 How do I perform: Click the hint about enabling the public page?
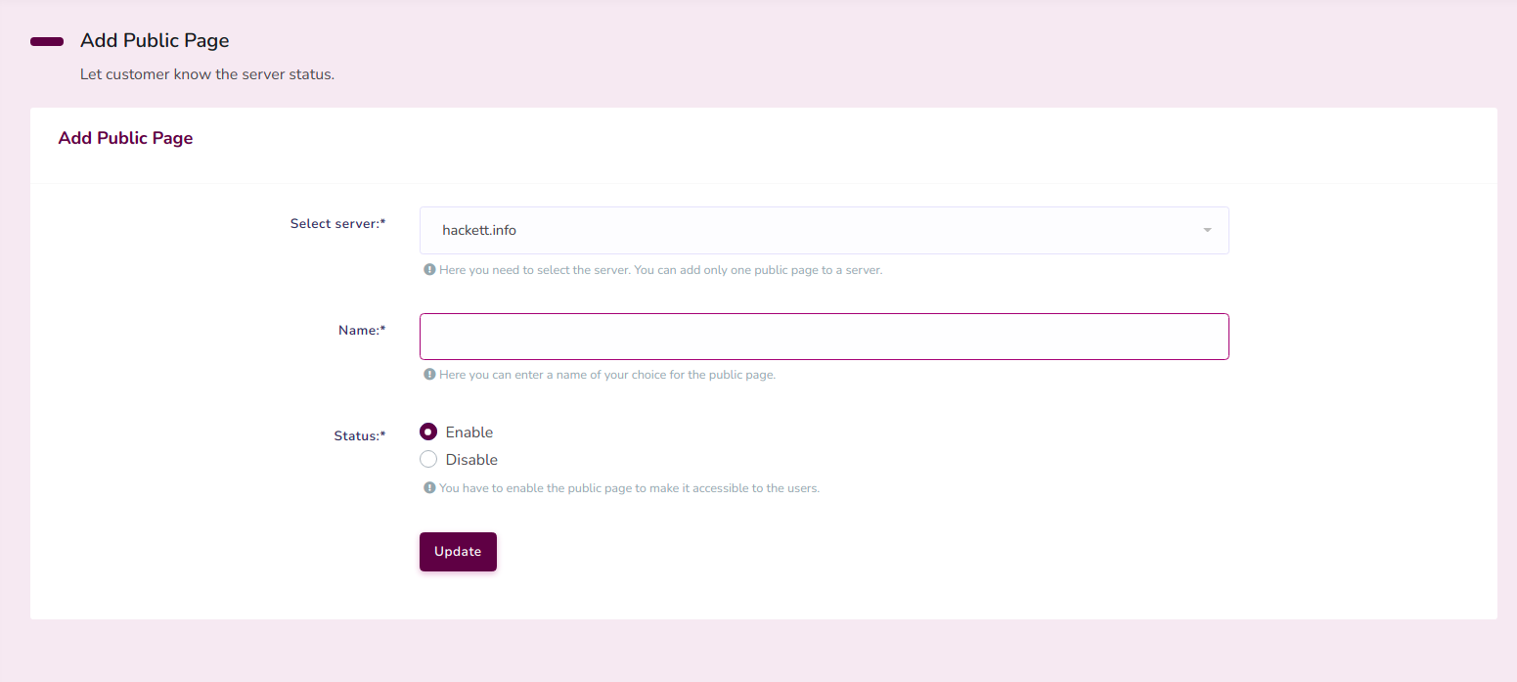click(x=629, y=488)
